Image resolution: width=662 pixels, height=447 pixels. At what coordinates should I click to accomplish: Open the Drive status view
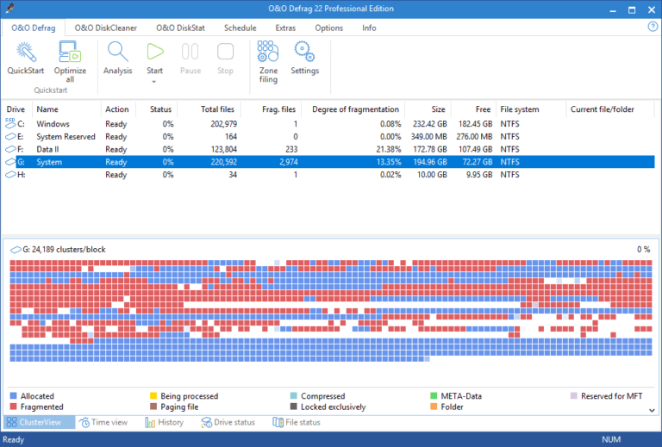click(x=228, y=422)
